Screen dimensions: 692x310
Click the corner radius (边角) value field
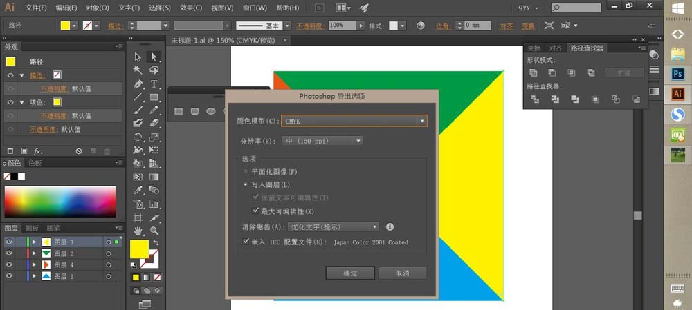click(477, 26)
